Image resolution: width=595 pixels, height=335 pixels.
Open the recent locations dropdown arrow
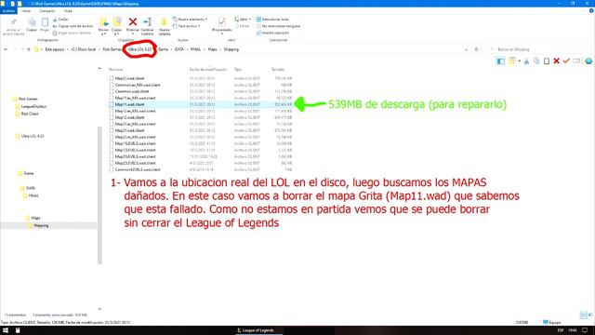click(22, 49)
